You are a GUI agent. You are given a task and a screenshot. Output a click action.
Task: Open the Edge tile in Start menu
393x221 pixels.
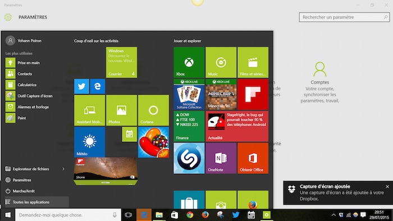coord(98,86)
